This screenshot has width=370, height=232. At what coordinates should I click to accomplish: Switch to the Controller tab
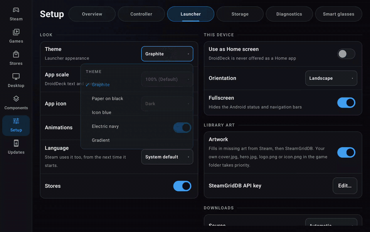tap(141, 14)
